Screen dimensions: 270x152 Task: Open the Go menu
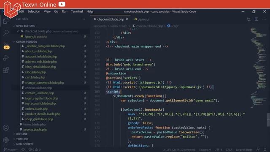pos(56,11)
